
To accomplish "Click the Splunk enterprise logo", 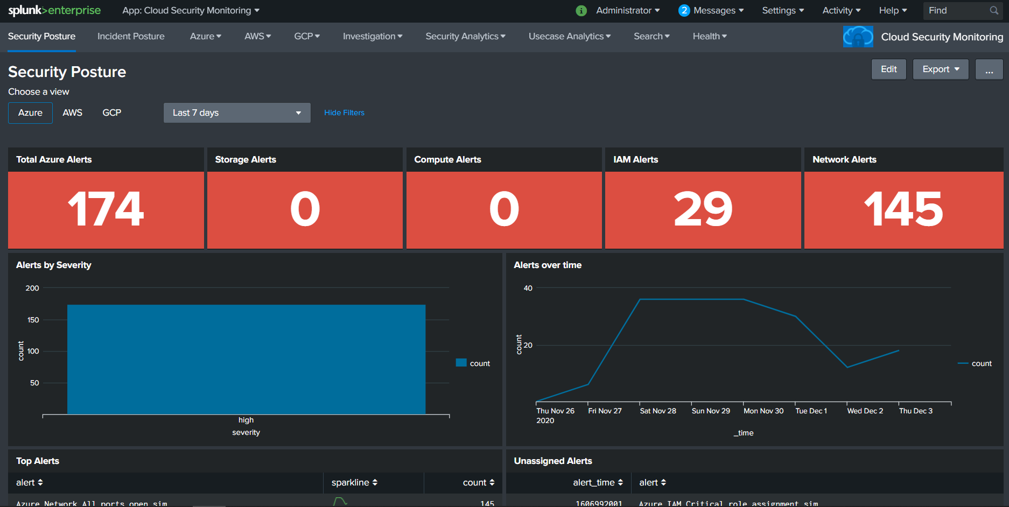I will [54, 10].
